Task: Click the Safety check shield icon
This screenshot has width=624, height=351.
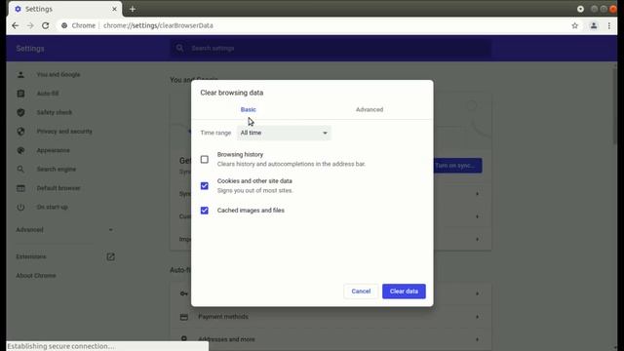Action: pyautogui.click(x=20, y=113)
